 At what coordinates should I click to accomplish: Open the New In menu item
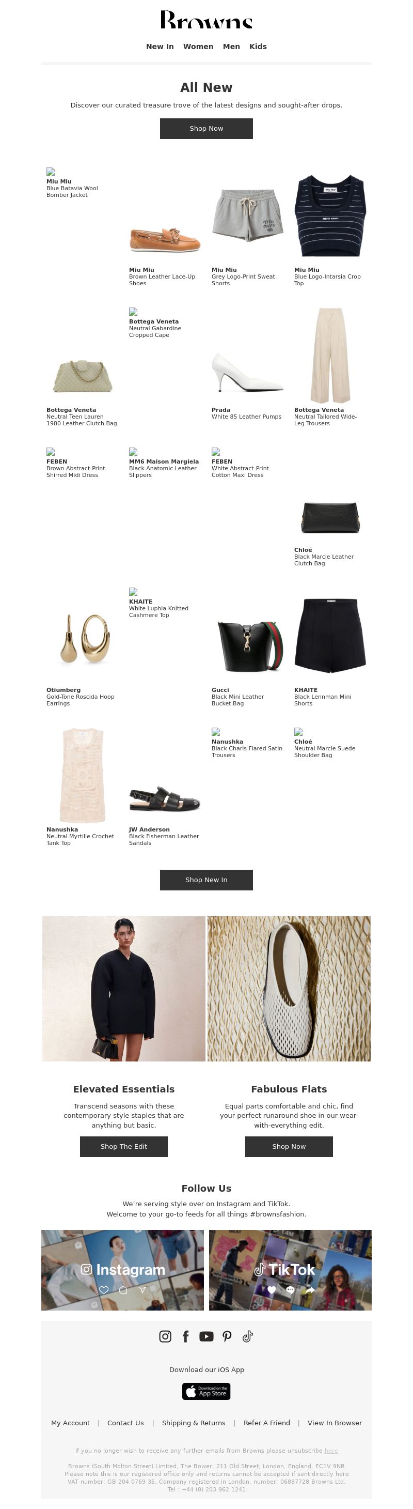coord(160,47)
